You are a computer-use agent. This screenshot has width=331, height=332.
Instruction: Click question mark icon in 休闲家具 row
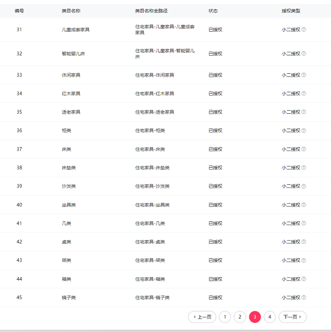coord(304,75)
